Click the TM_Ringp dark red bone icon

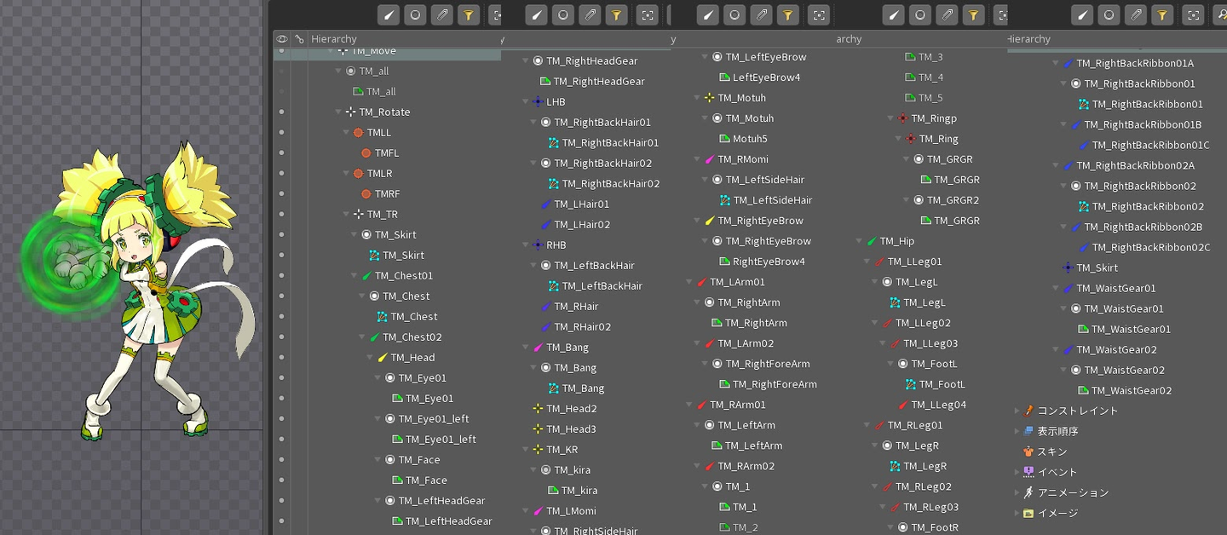(902, 118)
